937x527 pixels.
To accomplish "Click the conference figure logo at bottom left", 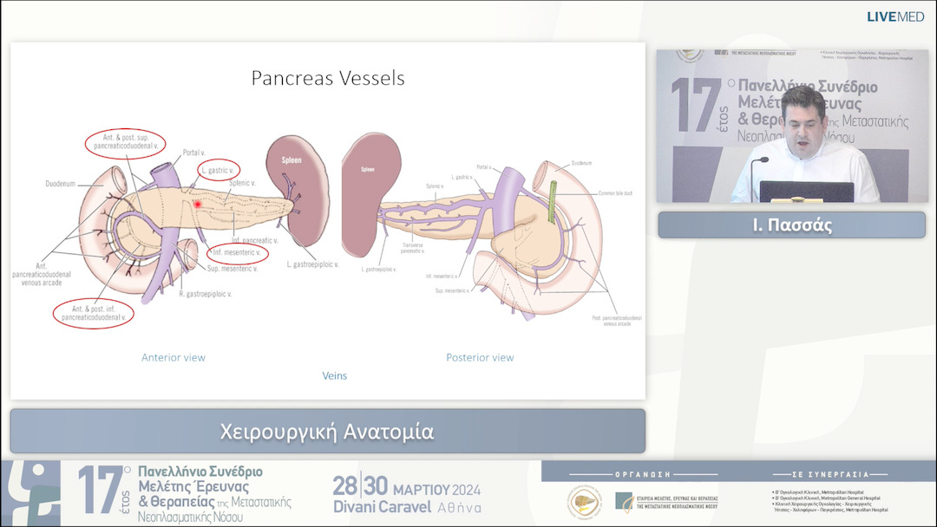I will [x=30, y=493].
